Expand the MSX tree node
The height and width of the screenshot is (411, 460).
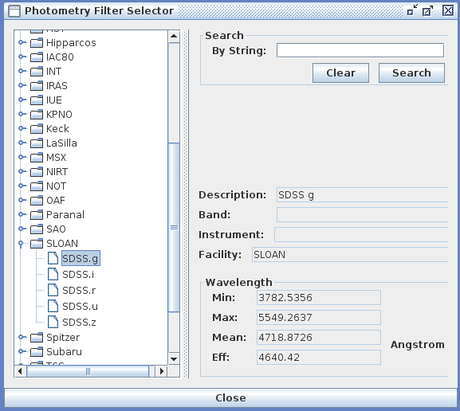(x=22, y=157)
